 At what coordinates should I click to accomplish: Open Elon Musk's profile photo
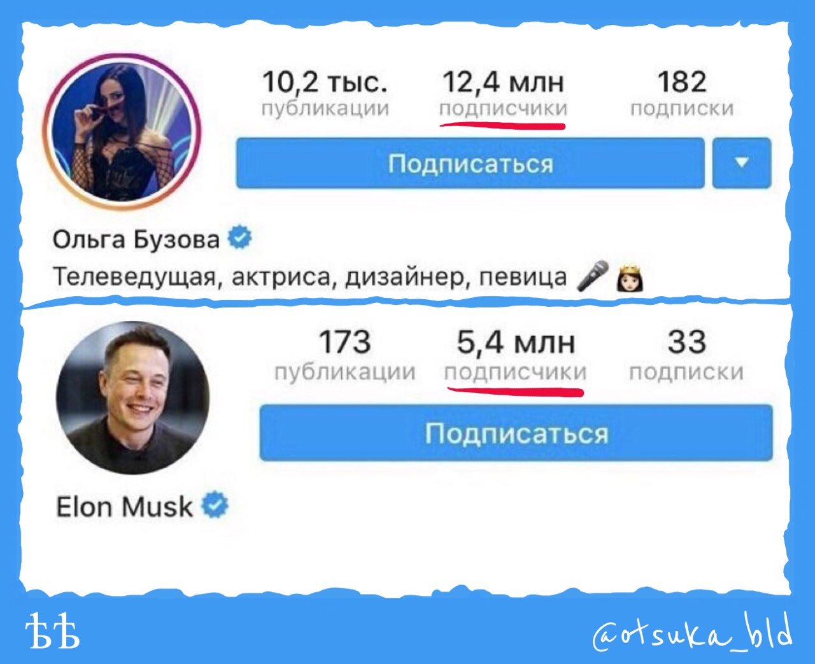(132, 397)
